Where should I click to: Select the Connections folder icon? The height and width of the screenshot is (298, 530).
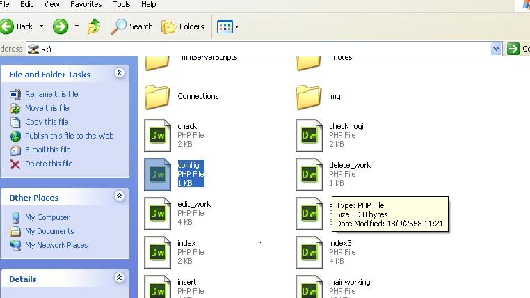coord(157,96)
